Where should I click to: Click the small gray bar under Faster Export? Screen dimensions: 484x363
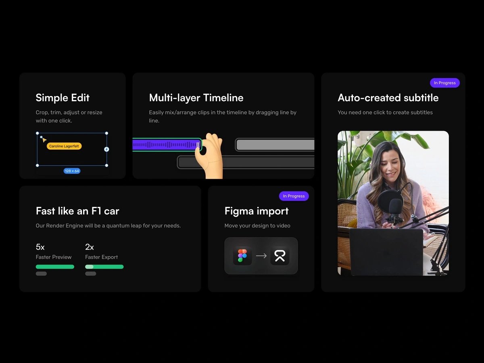click(x=90, y=273)
